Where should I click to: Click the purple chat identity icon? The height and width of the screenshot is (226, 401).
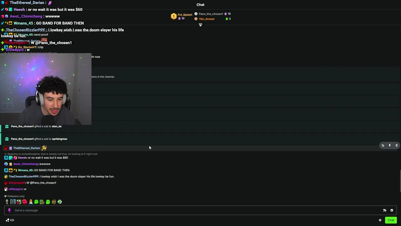click(x=9, y=210)
